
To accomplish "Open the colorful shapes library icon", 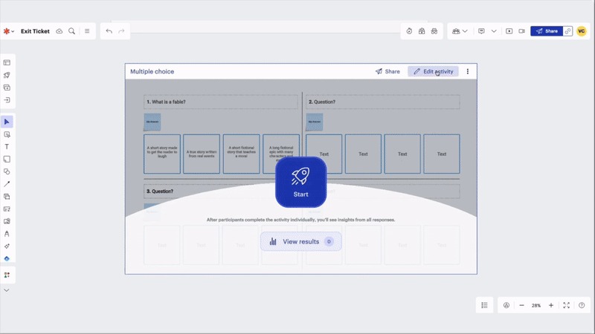I will (7, 275).
